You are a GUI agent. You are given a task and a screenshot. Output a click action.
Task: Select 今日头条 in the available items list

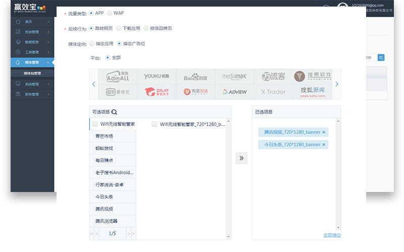(x=104, y=197)
